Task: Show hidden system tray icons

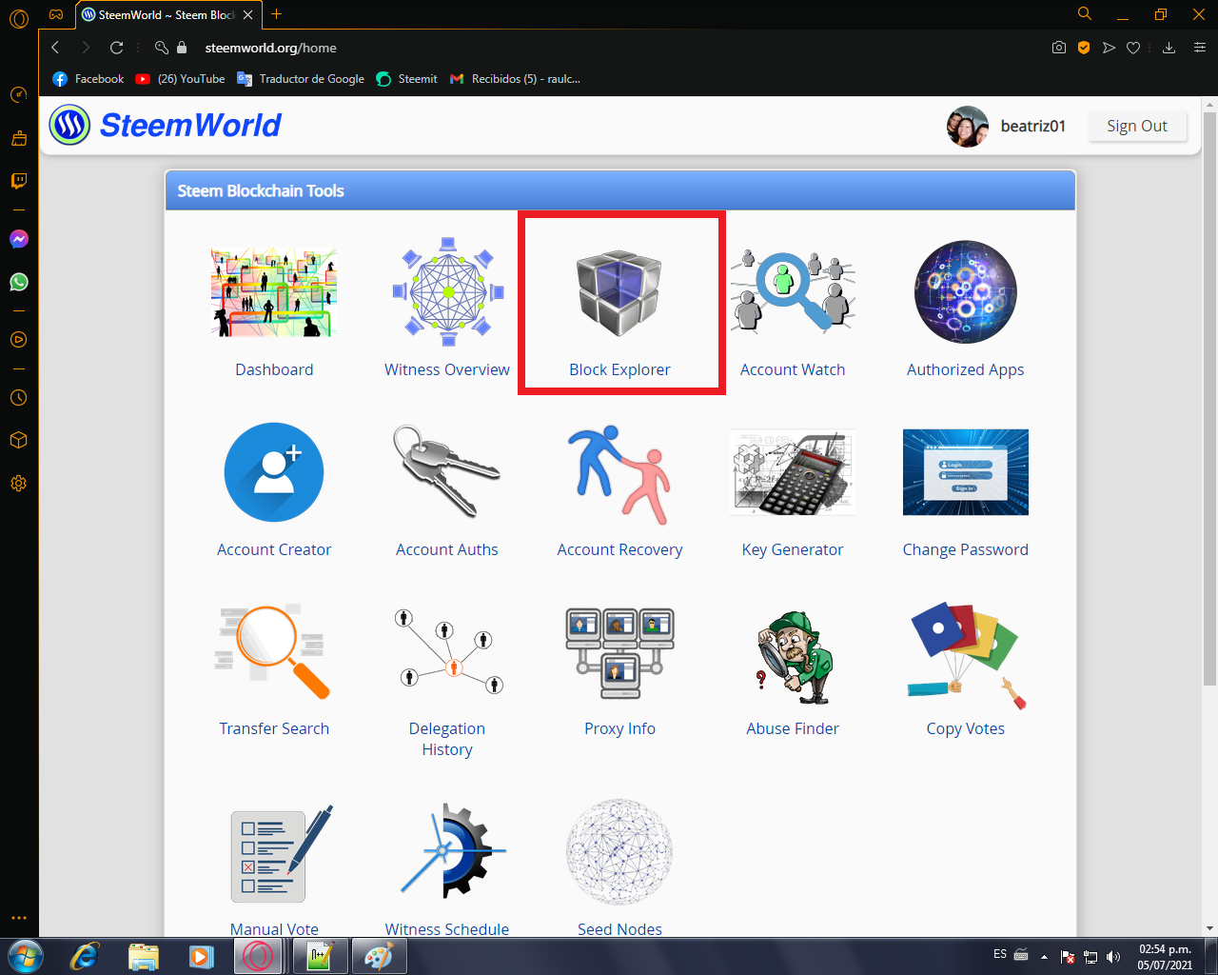Action: click(x=1044, y=956)
